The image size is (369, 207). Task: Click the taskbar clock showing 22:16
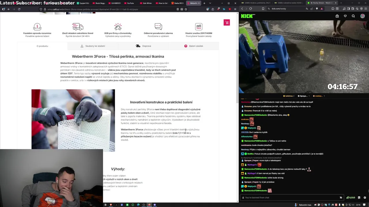[x=358, y=205]
